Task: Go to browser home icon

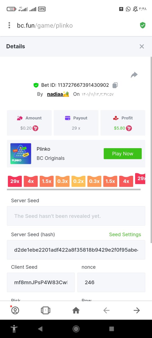Action: click(x=76, y=310)
